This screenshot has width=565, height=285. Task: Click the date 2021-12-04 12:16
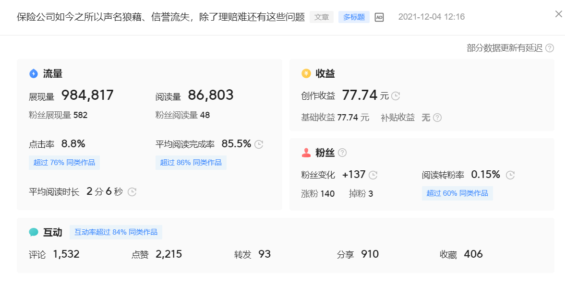point(431,16)
